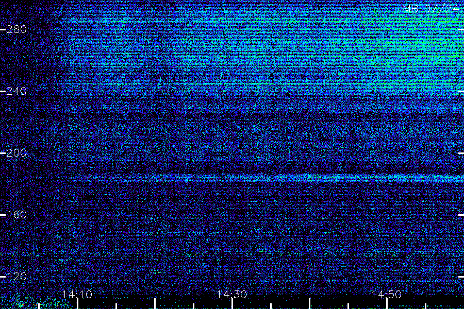Click the 14:10 time axis label

[77, 294]
